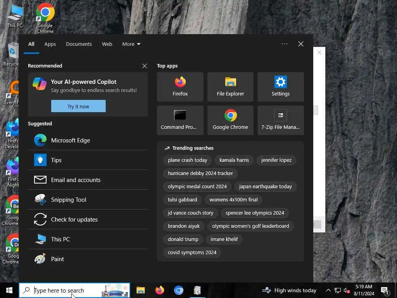Select 'womens 4x100m final' chip
397x298 pixels.
[x=233, y=200]
